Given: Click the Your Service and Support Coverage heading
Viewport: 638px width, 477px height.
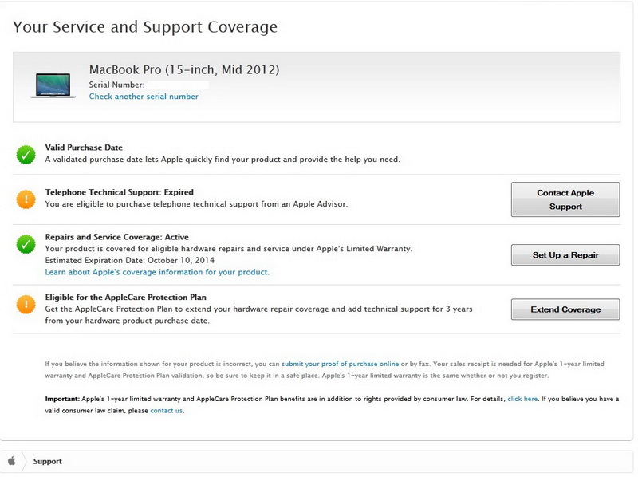Looking at the screenshot, I should coord(145,27).
